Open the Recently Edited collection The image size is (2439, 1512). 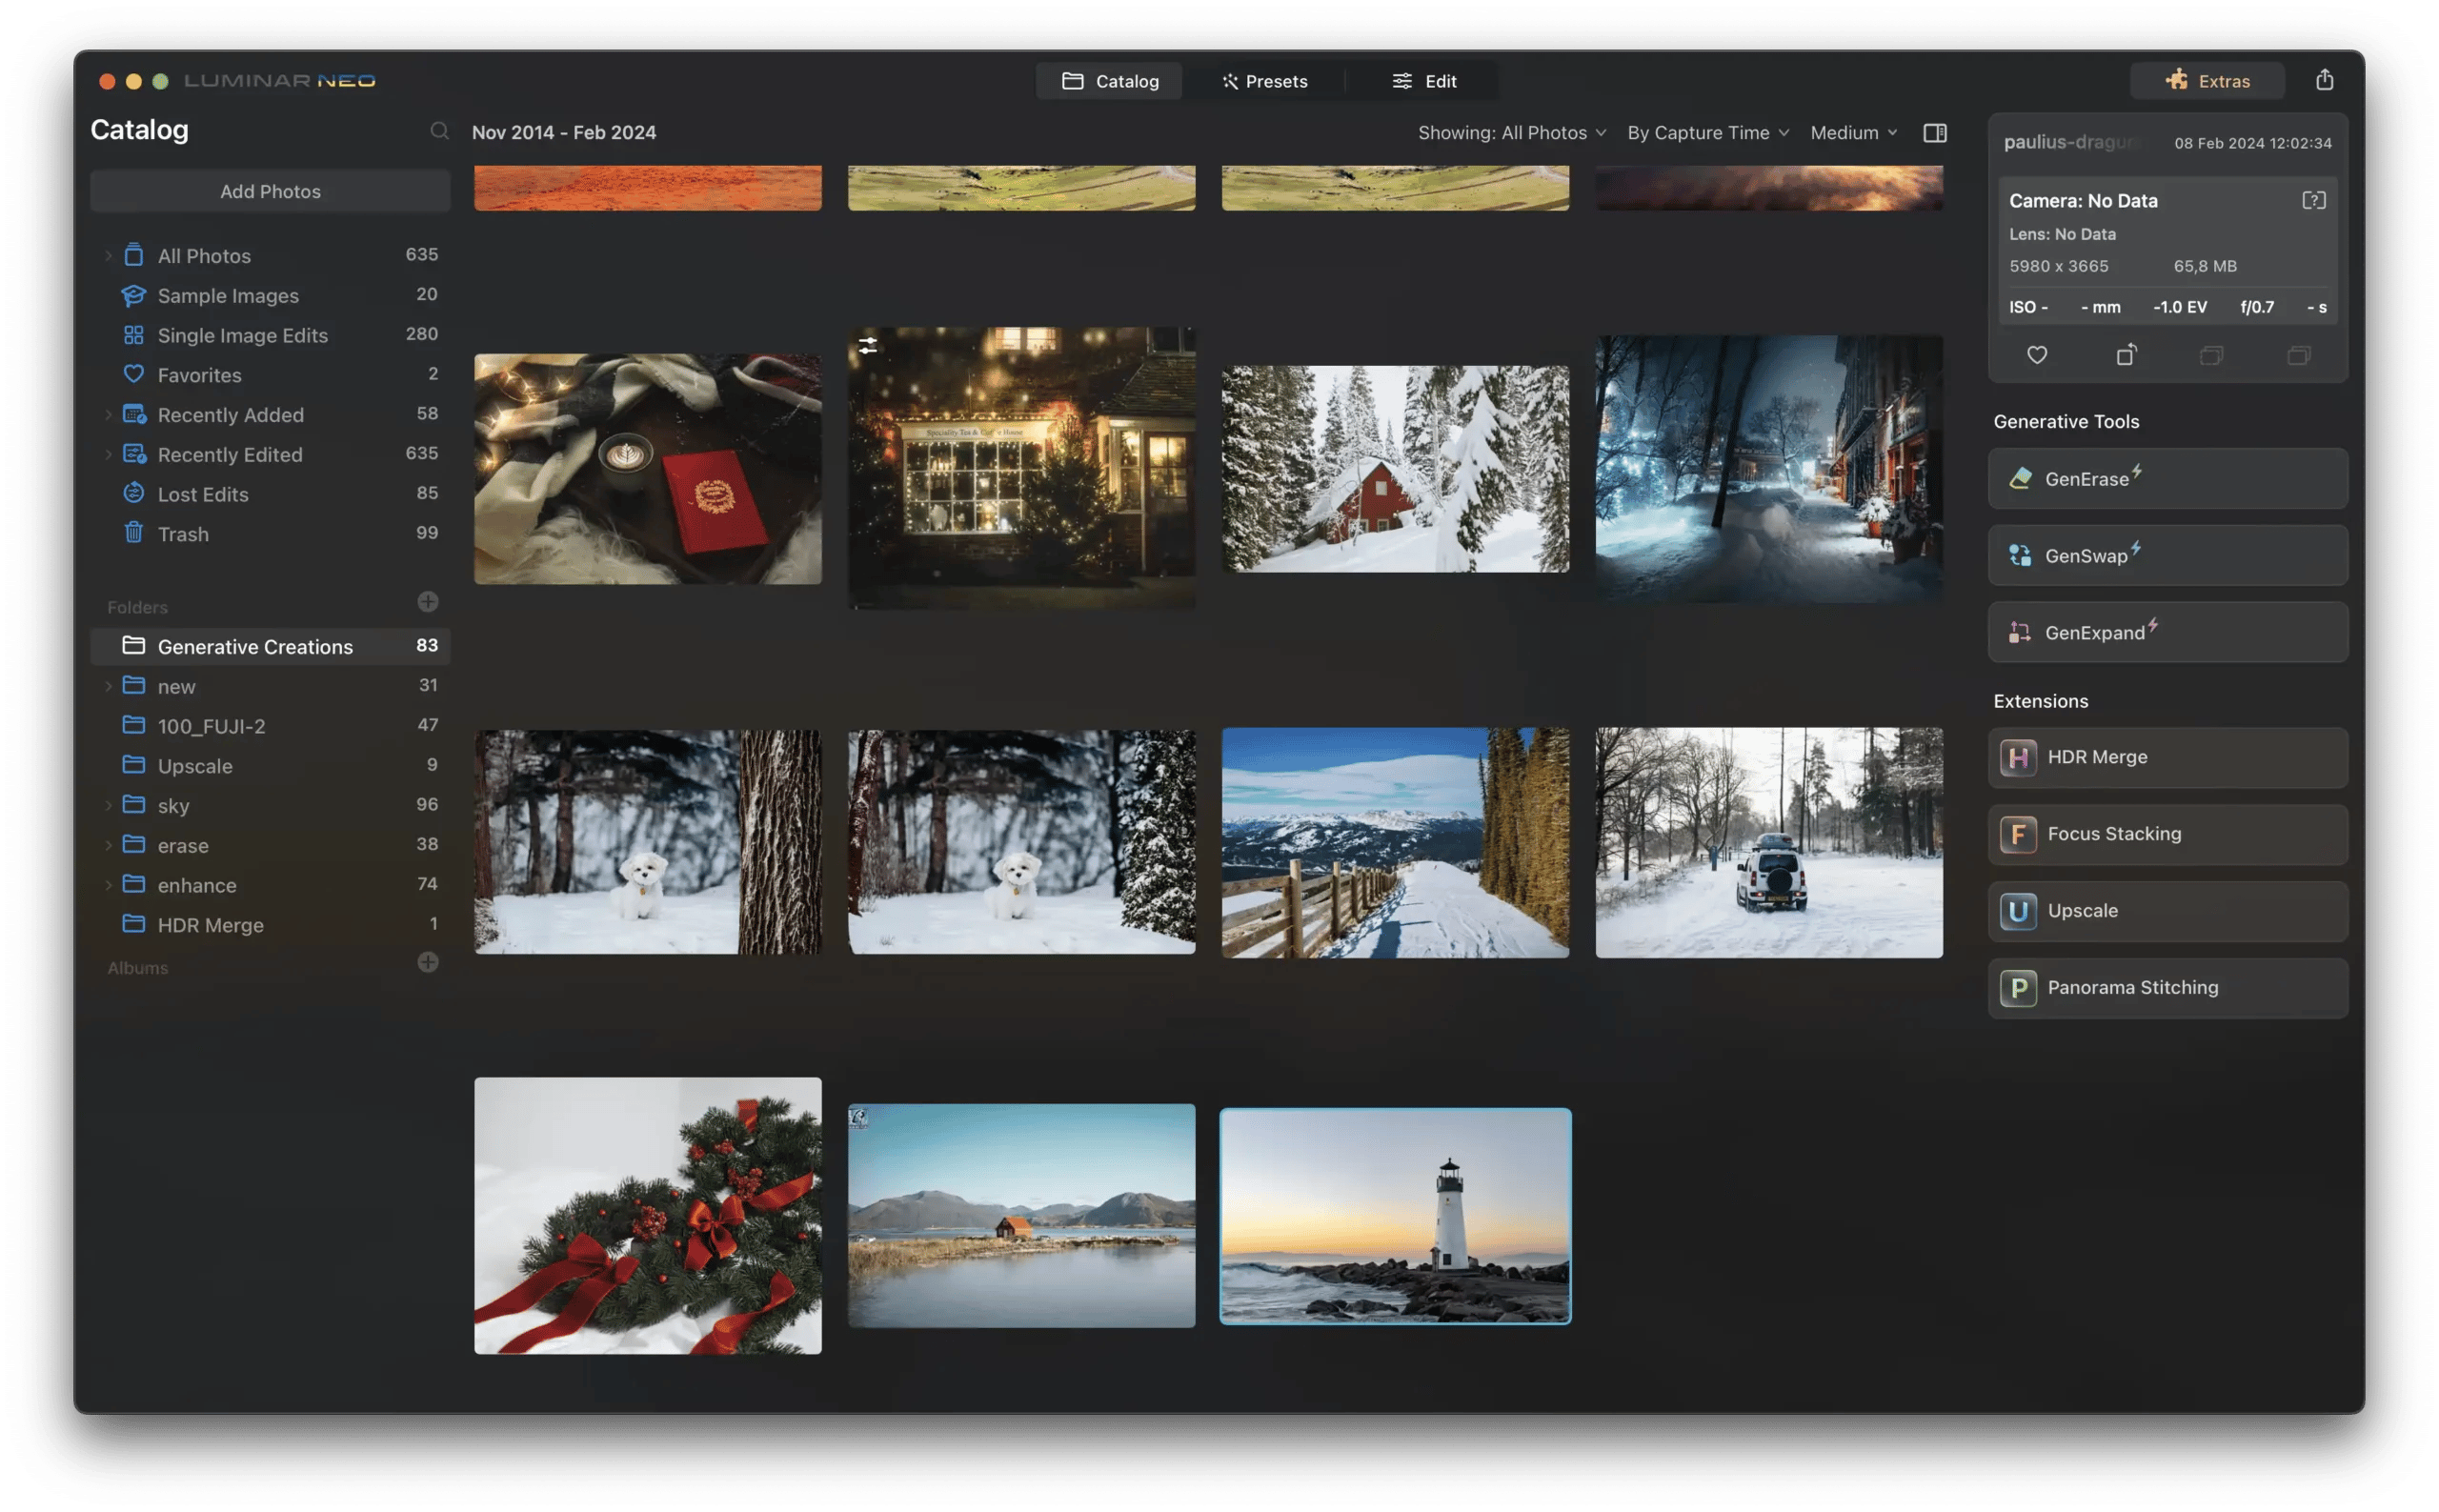click(270, 455)
